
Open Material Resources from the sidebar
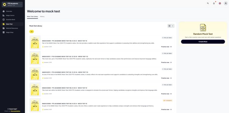(12, 28)
